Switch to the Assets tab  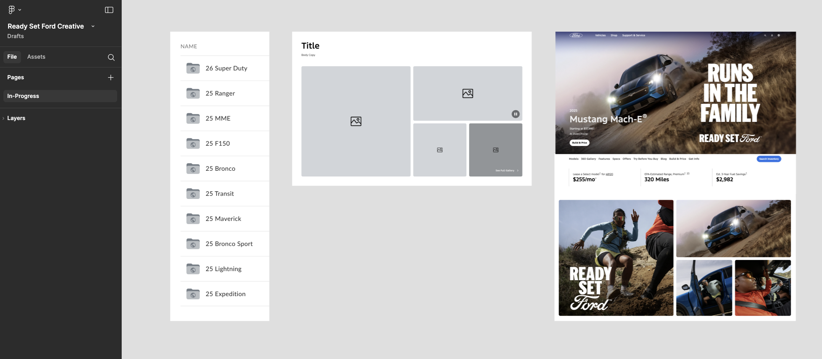tap(36, 56)
